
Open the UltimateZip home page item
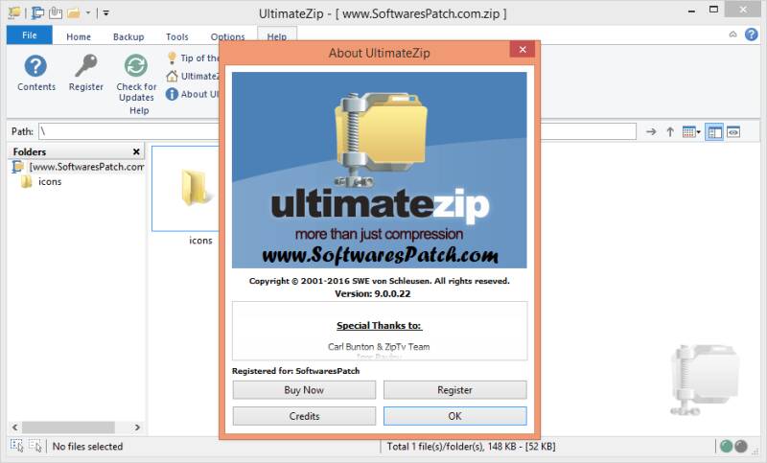pyautogui.click(x=194, y=76)
